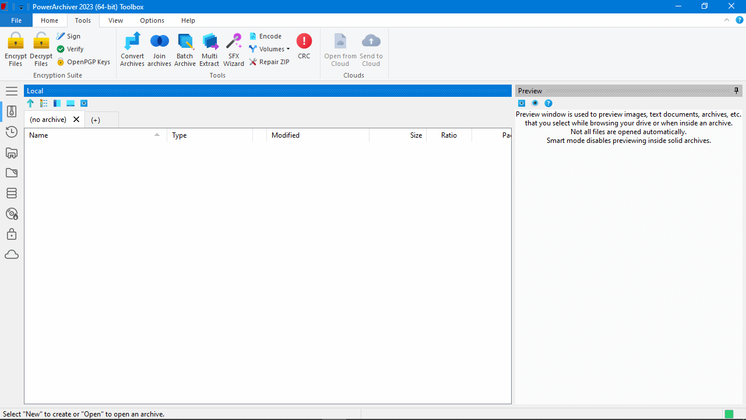This screenshot has height=420, width=746.
Task: Open the backup stack sidebar icon
Action: 12,193
